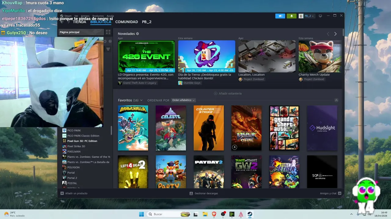The width and height of the screenshot is (391, 219).
Task: Open Rivals of Aether cover
Action: click(284, 172)
